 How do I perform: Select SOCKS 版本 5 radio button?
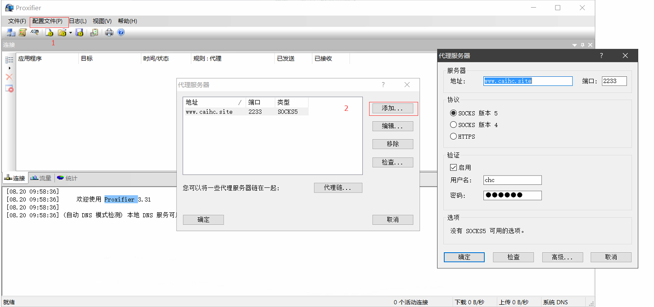(474, 114)
